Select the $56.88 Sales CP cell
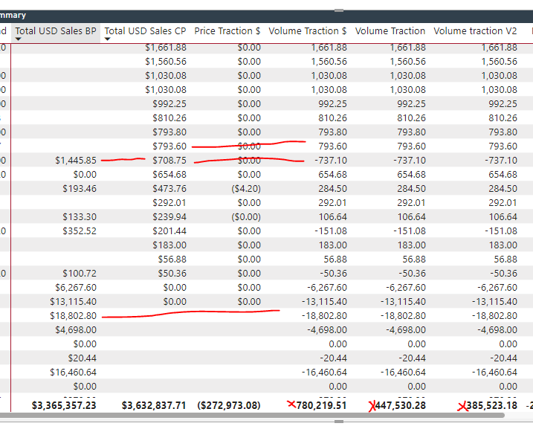The height and width of the screenshot is (432, 533). pyautogui.click(x=172, y=259)
